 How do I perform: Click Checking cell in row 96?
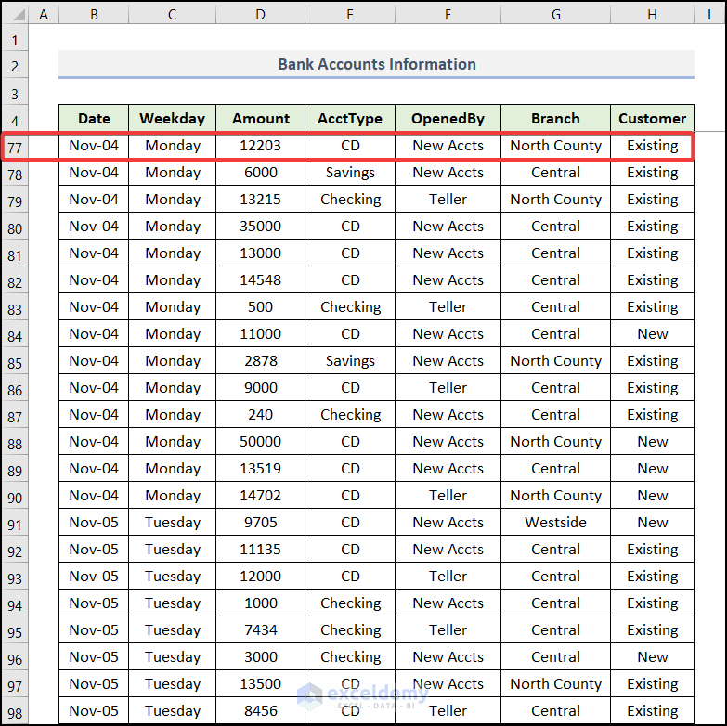pyautogui.click(x=350, y=656)
